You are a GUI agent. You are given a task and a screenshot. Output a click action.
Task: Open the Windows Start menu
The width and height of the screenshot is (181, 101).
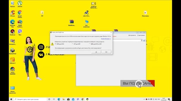pos(11,99)
